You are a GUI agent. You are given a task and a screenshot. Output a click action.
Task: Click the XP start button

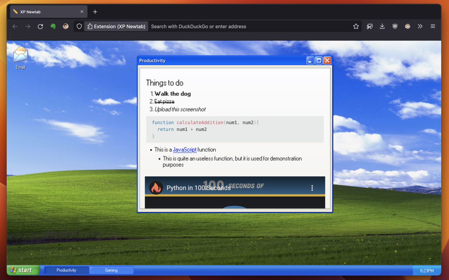click(x=23, y=270)
